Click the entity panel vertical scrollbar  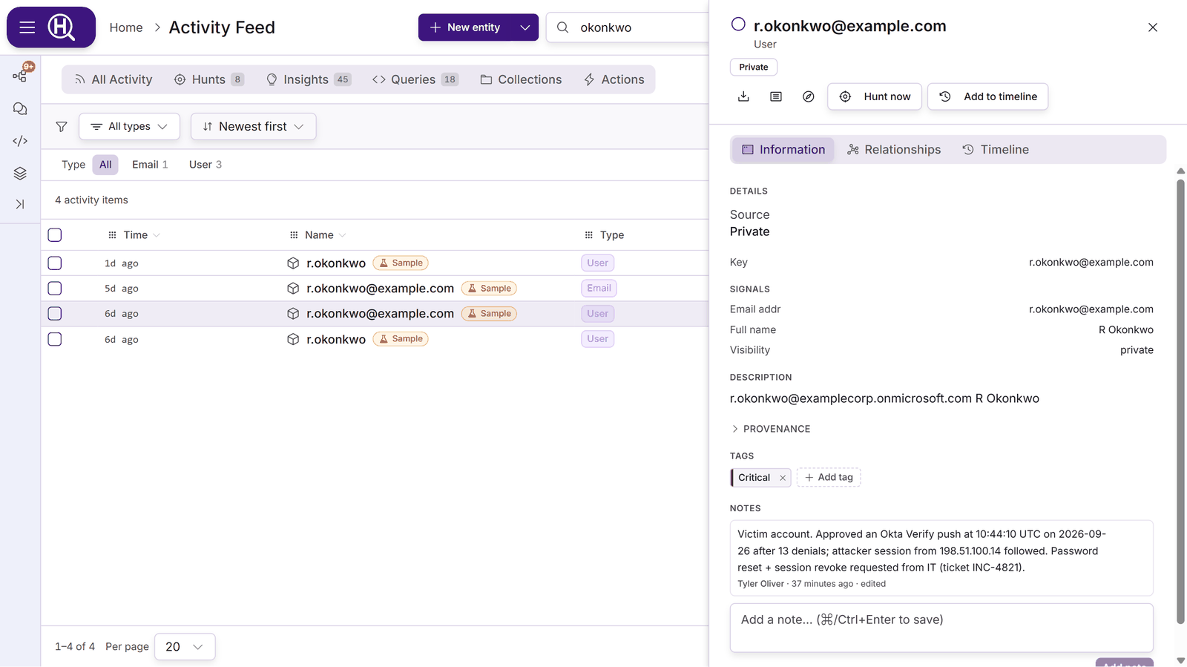tap(1181, 401)
